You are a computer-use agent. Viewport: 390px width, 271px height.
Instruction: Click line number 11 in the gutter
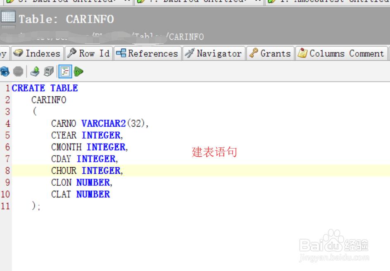[5, 206]
